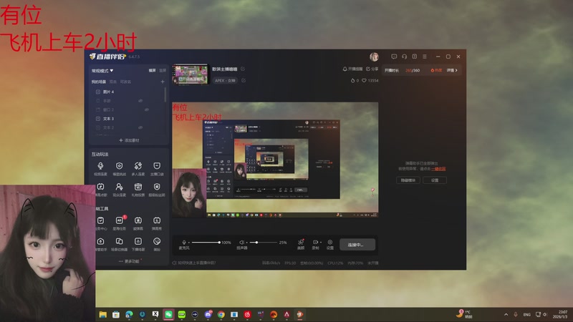Open the headset customer service icon

click(x=404, y=57)
